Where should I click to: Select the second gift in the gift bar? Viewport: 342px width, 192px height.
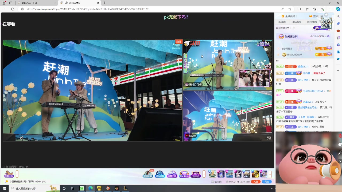[x=221, y=174]
